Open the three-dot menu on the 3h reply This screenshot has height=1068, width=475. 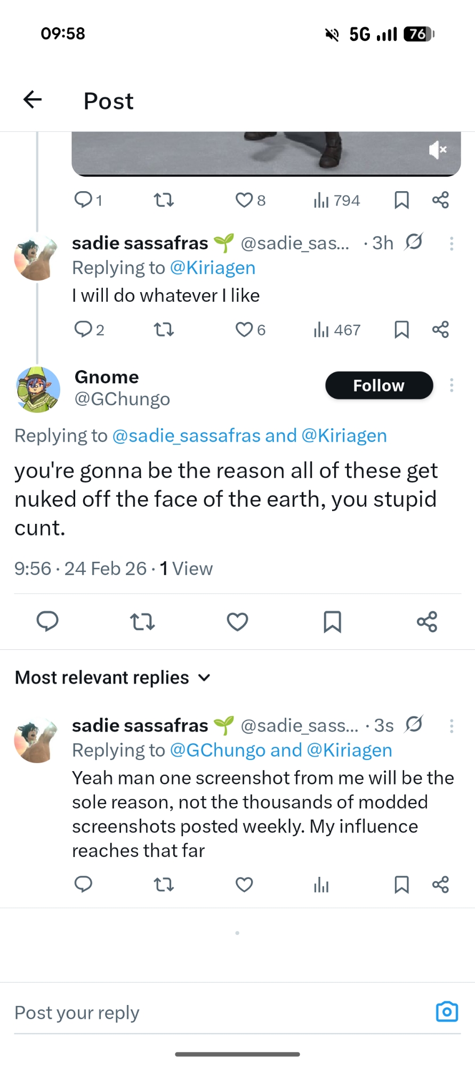click(452, 244)
